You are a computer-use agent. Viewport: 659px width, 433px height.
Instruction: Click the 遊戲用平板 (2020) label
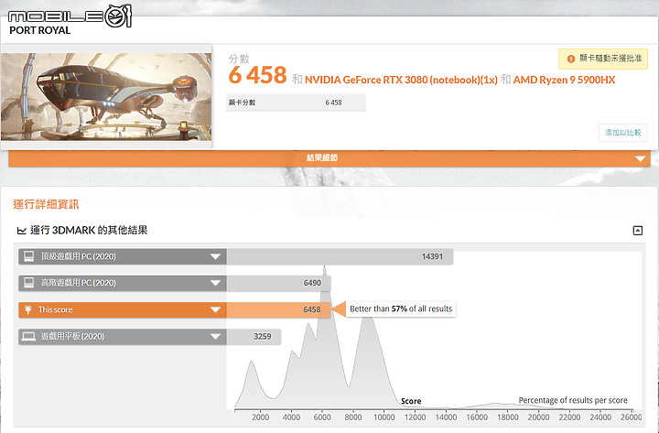(x=72, y=336)
